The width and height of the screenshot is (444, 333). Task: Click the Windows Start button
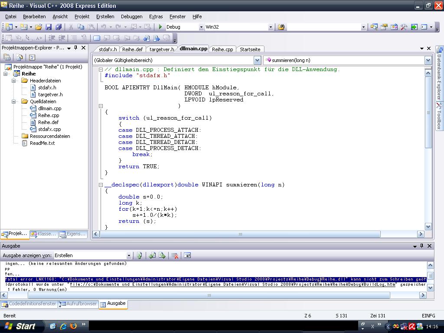point(20,326)
